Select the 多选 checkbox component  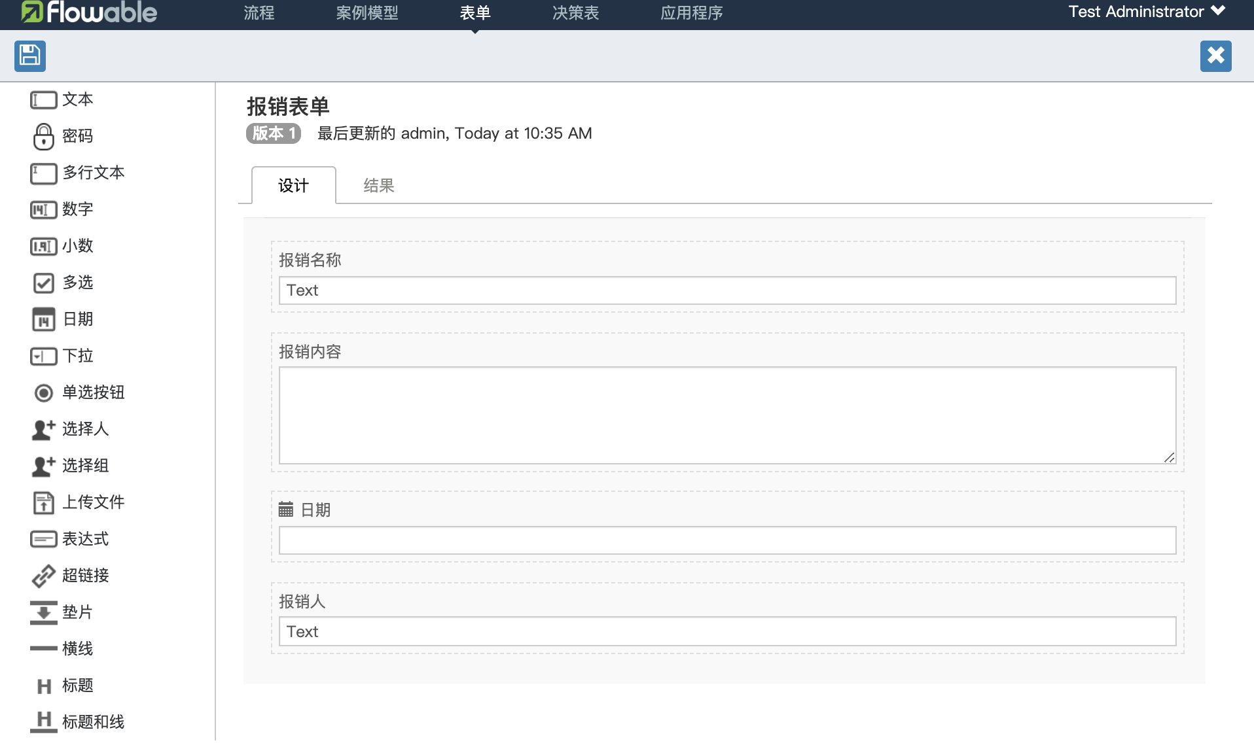[77, 283]
